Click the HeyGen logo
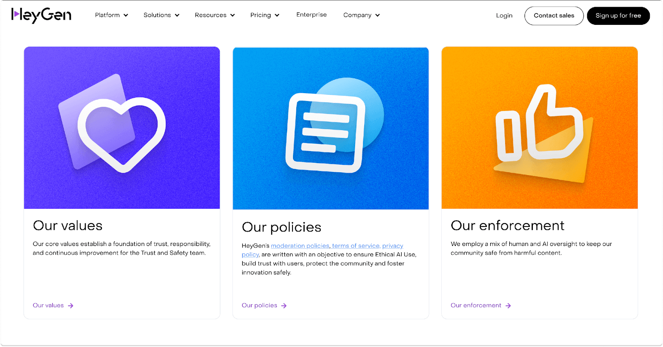This screenshot has width=663, height=347. 41,15
